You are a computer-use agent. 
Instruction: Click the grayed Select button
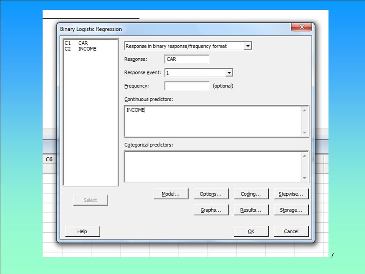90,200
